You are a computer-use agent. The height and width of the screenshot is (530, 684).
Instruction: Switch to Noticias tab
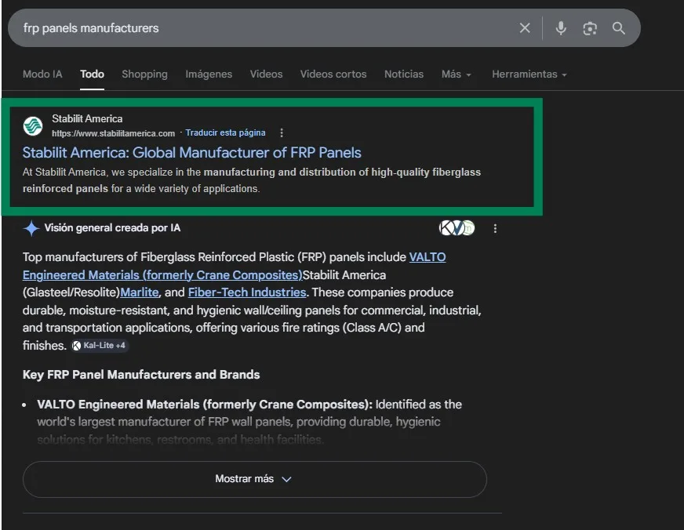[404, 74]
